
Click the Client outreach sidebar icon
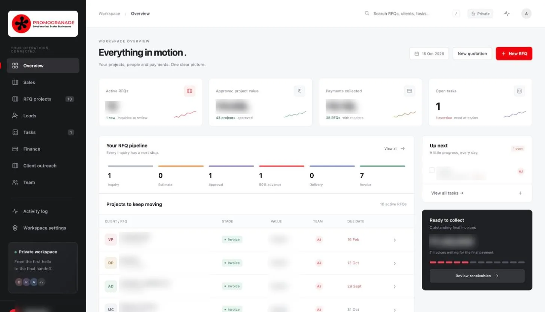pyautogui.click(x=15, y=166)
